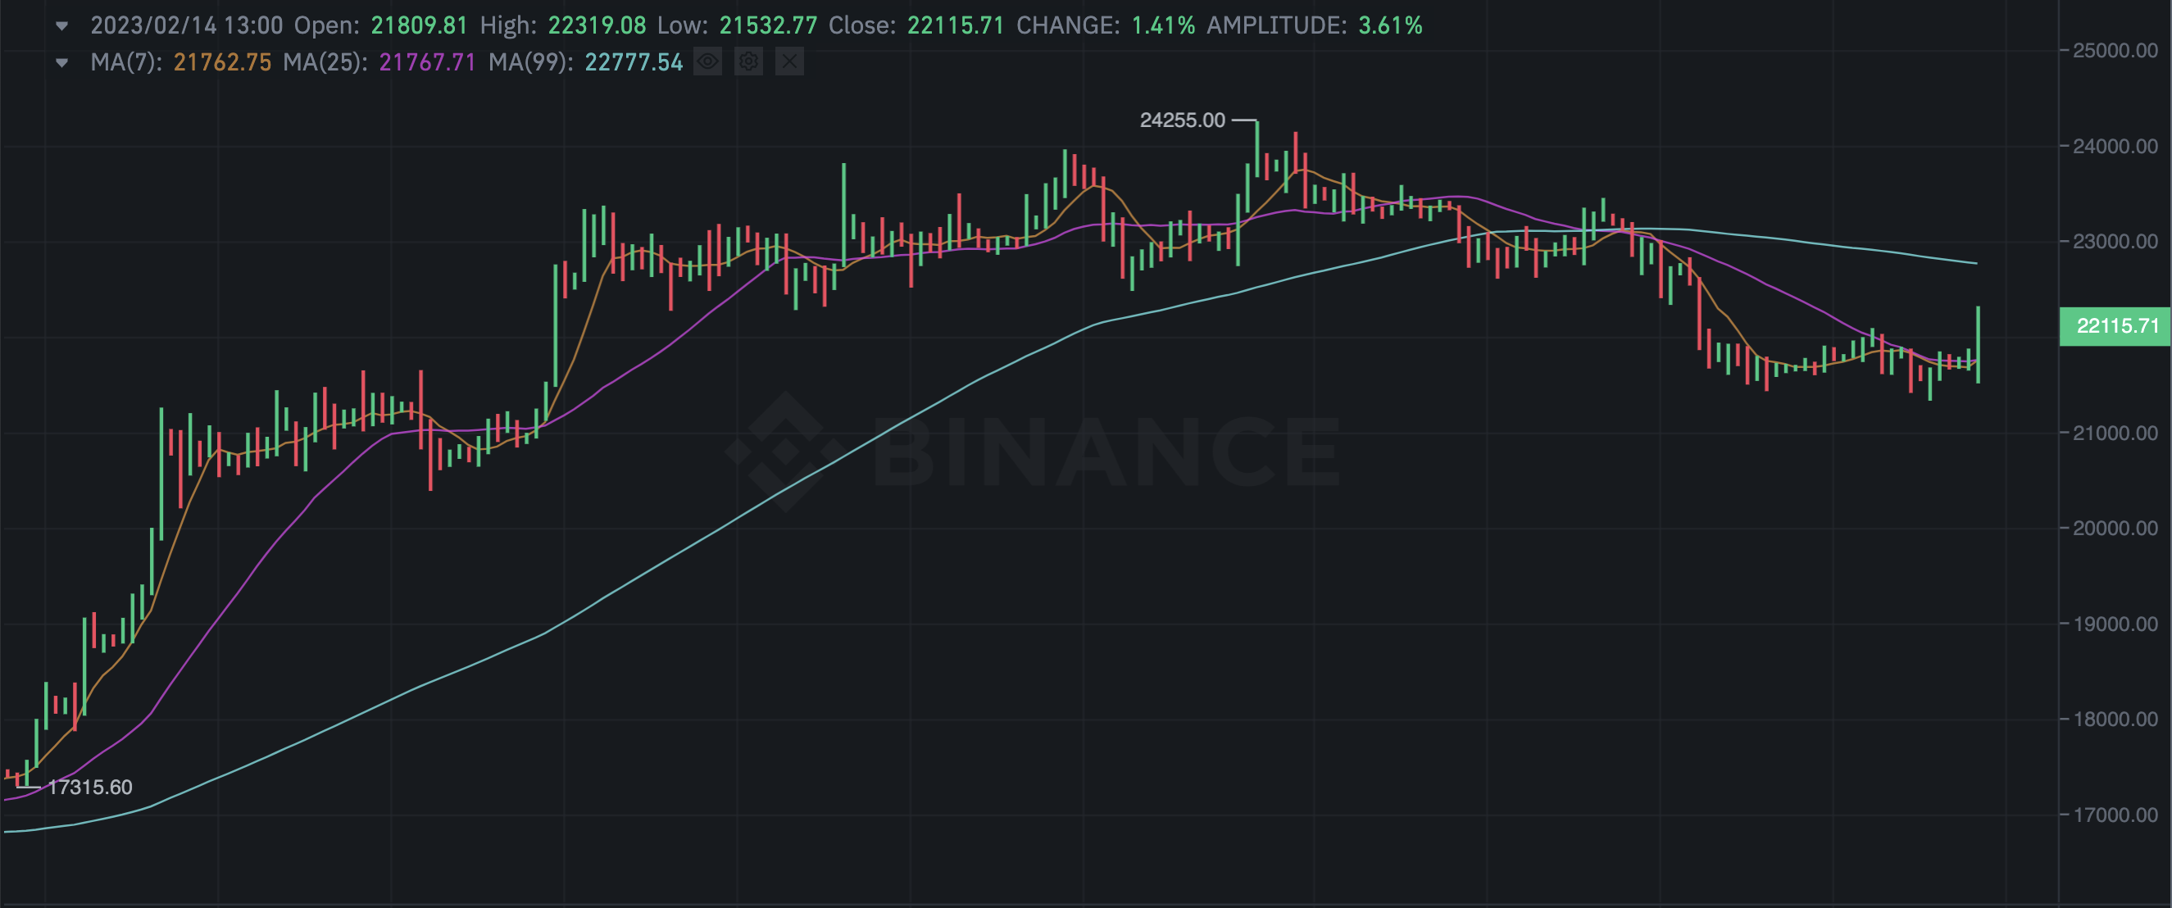Click the 21000.00 price axis label
The width and height of the screenshot is (2172, 908).
tap(2115, 434)
